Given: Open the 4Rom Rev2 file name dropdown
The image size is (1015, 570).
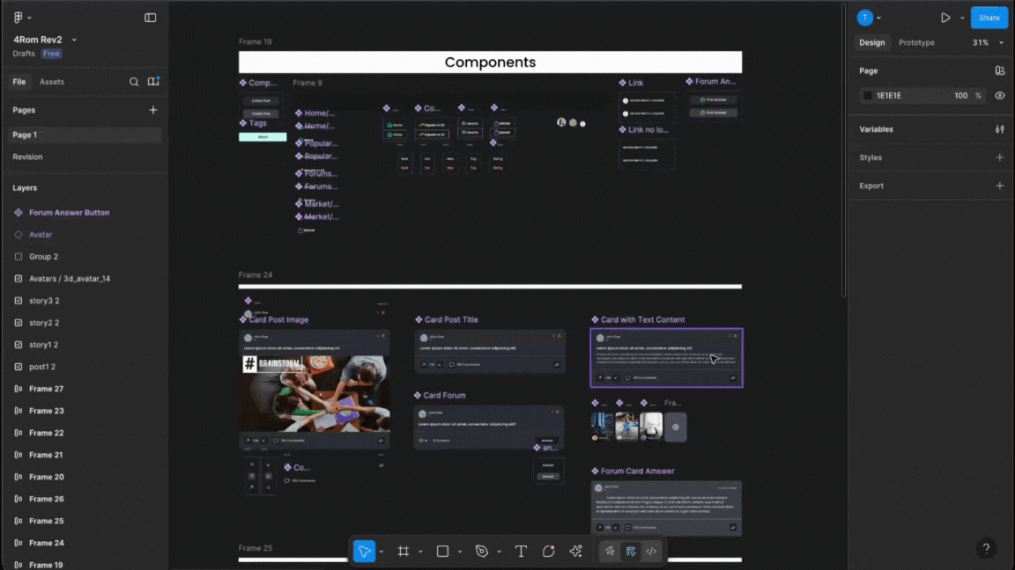Looking at the screenshot, I should (74, 40).
